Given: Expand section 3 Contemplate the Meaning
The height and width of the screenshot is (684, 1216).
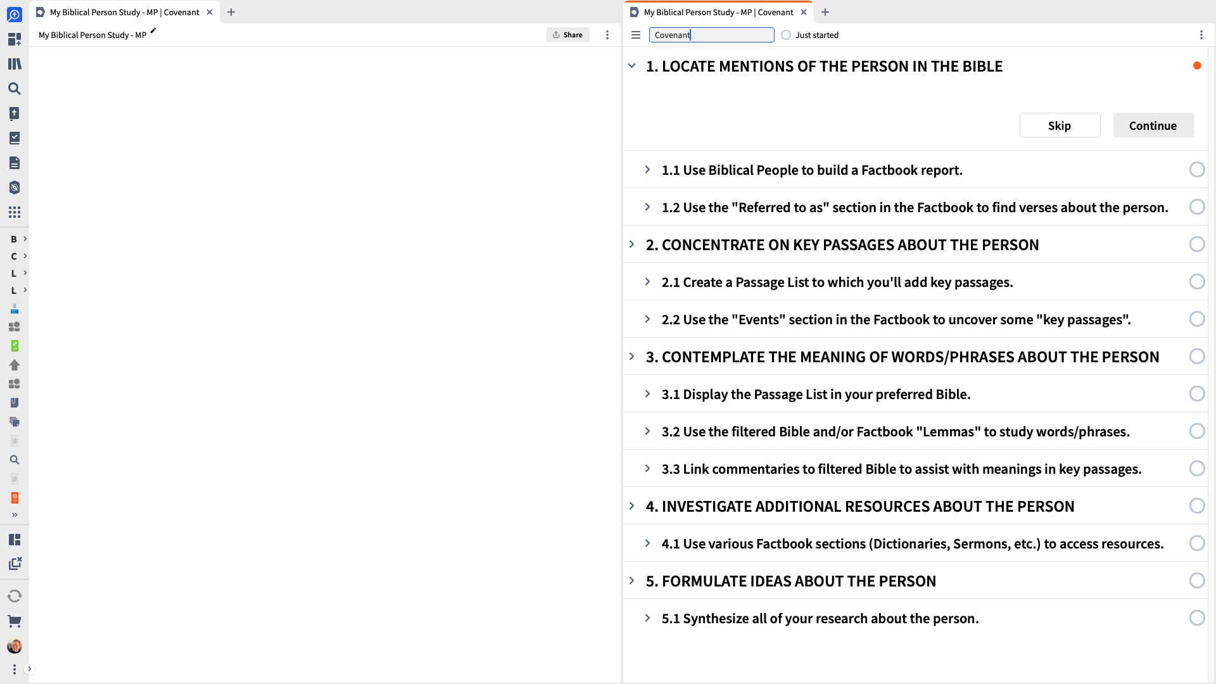Looking at the screenshot, I should click(x=631, y=357).
